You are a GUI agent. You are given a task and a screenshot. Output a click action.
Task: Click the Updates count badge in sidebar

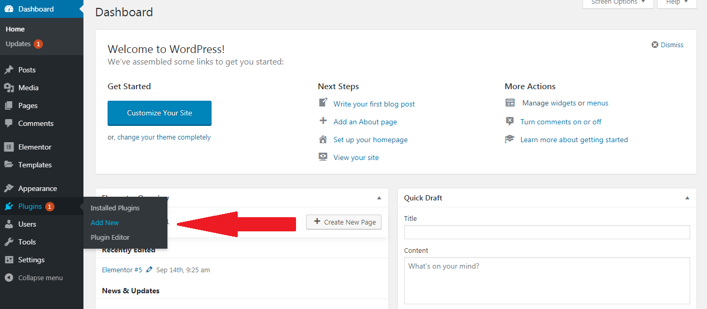click(38, 44)
